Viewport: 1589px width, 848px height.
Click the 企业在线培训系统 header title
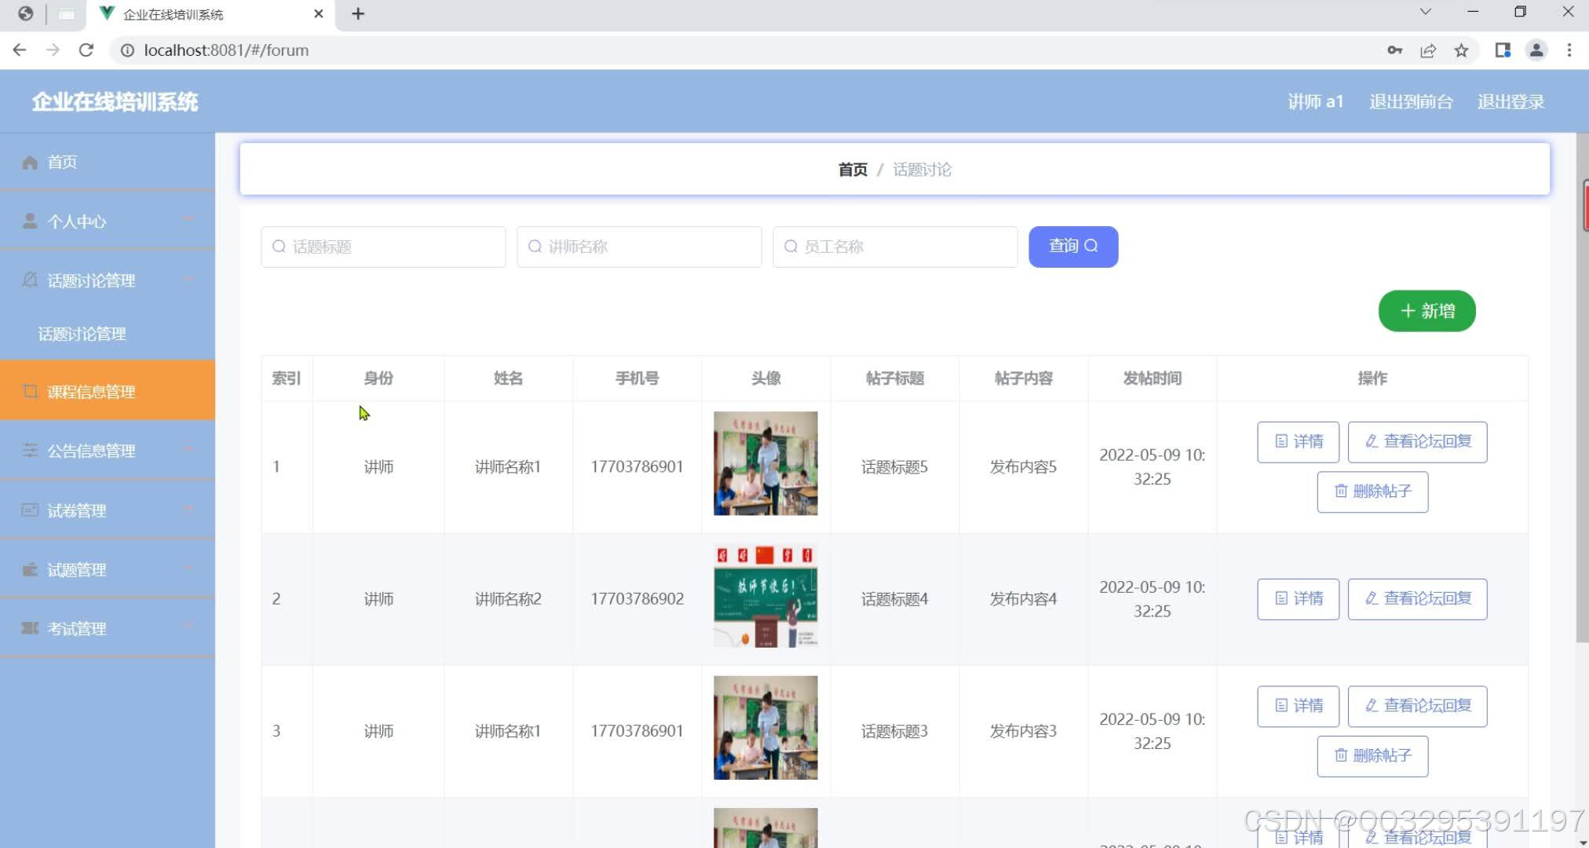pos(115,102)
